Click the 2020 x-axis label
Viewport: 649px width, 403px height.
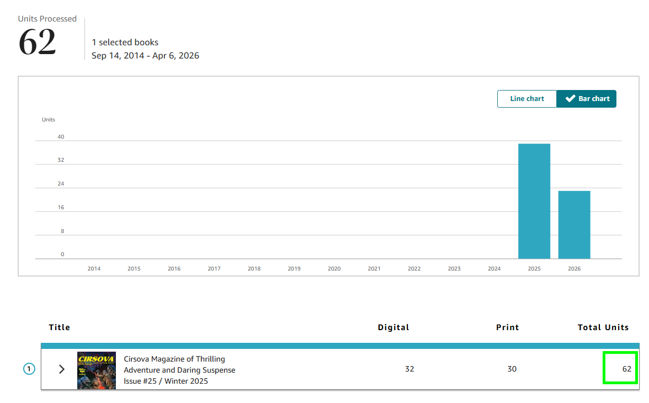(x=334, y=268)
